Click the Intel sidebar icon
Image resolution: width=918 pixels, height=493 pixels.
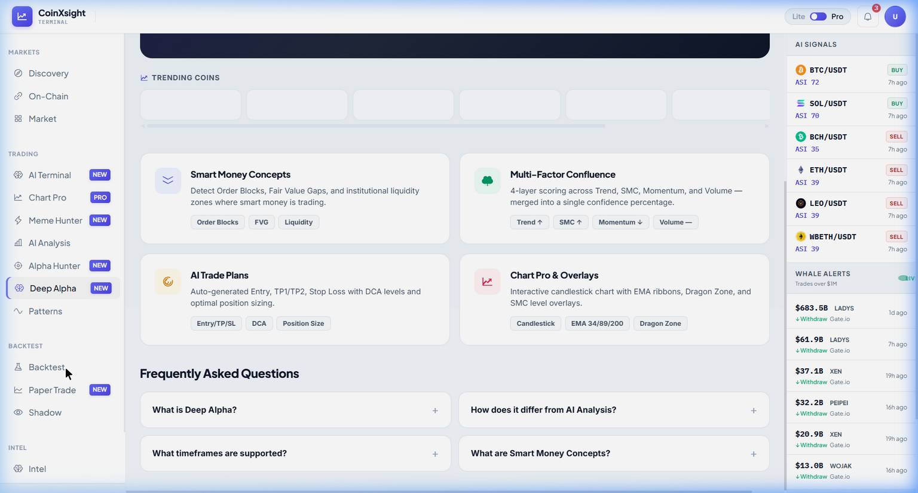tap(18, 469)
